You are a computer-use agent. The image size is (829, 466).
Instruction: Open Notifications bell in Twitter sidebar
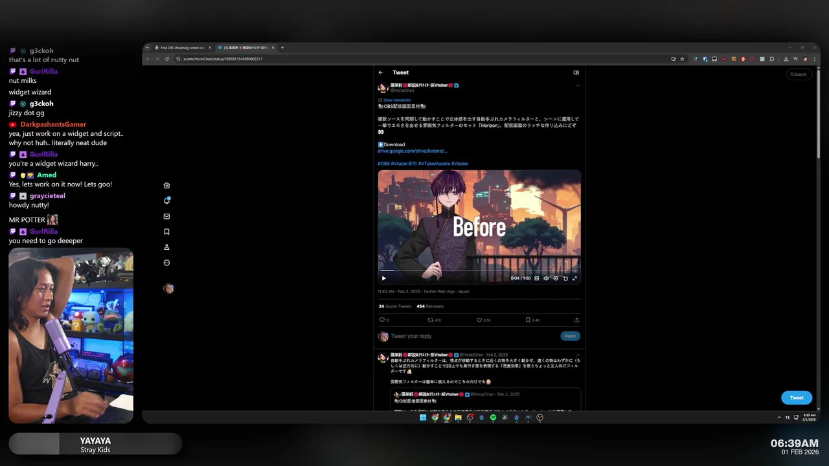click(x=166, y=201)
